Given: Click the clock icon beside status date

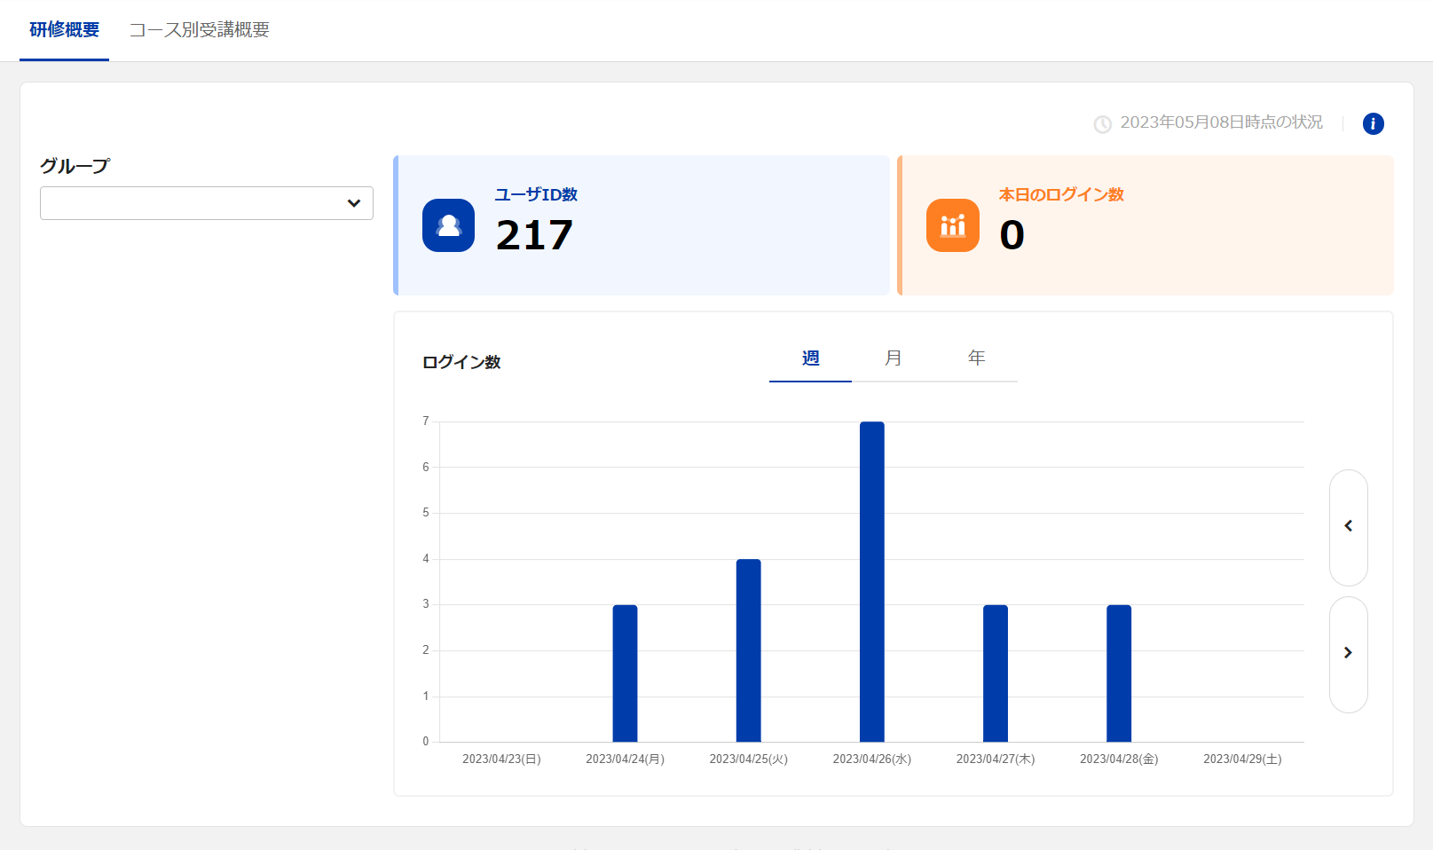Looking at the screenshot, I should click(x=1103, y=124).
